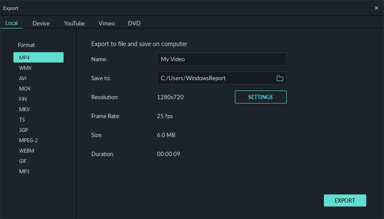Select AVI from format list
This screenshot has height=219, width=384.
[x=22, y=78]
